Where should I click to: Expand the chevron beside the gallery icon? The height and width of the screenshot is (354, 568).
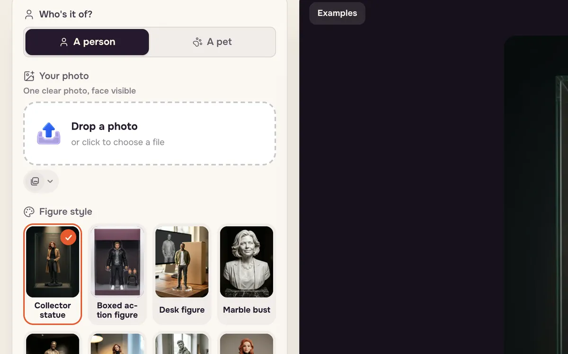coord(50,181)
